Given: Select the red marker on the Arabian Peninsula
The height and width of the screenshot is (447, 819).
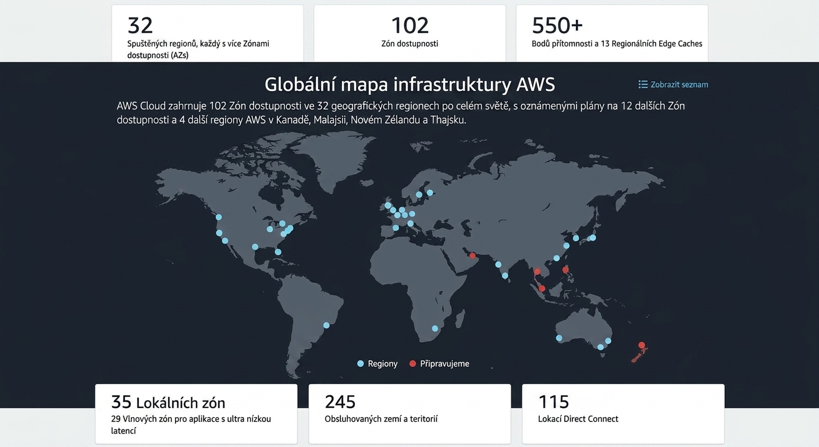Looking at the screenshot, I should click(x=472, y=256).
